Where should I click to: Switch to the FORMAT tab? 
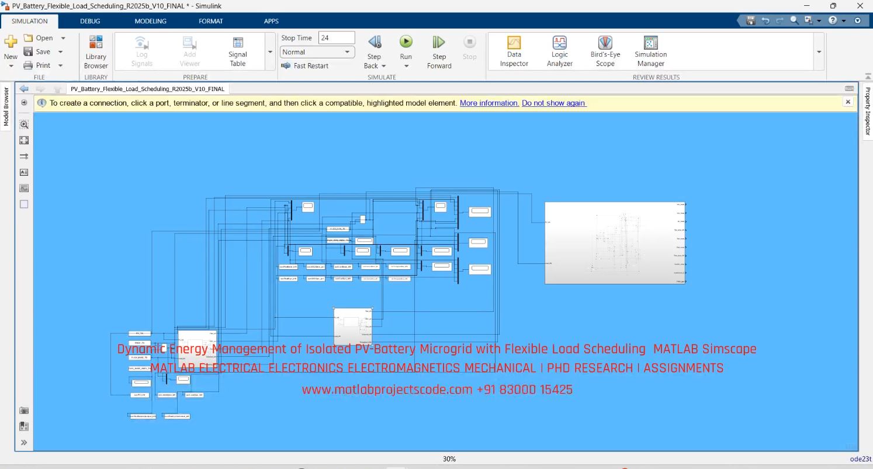[x=211, y=21]
